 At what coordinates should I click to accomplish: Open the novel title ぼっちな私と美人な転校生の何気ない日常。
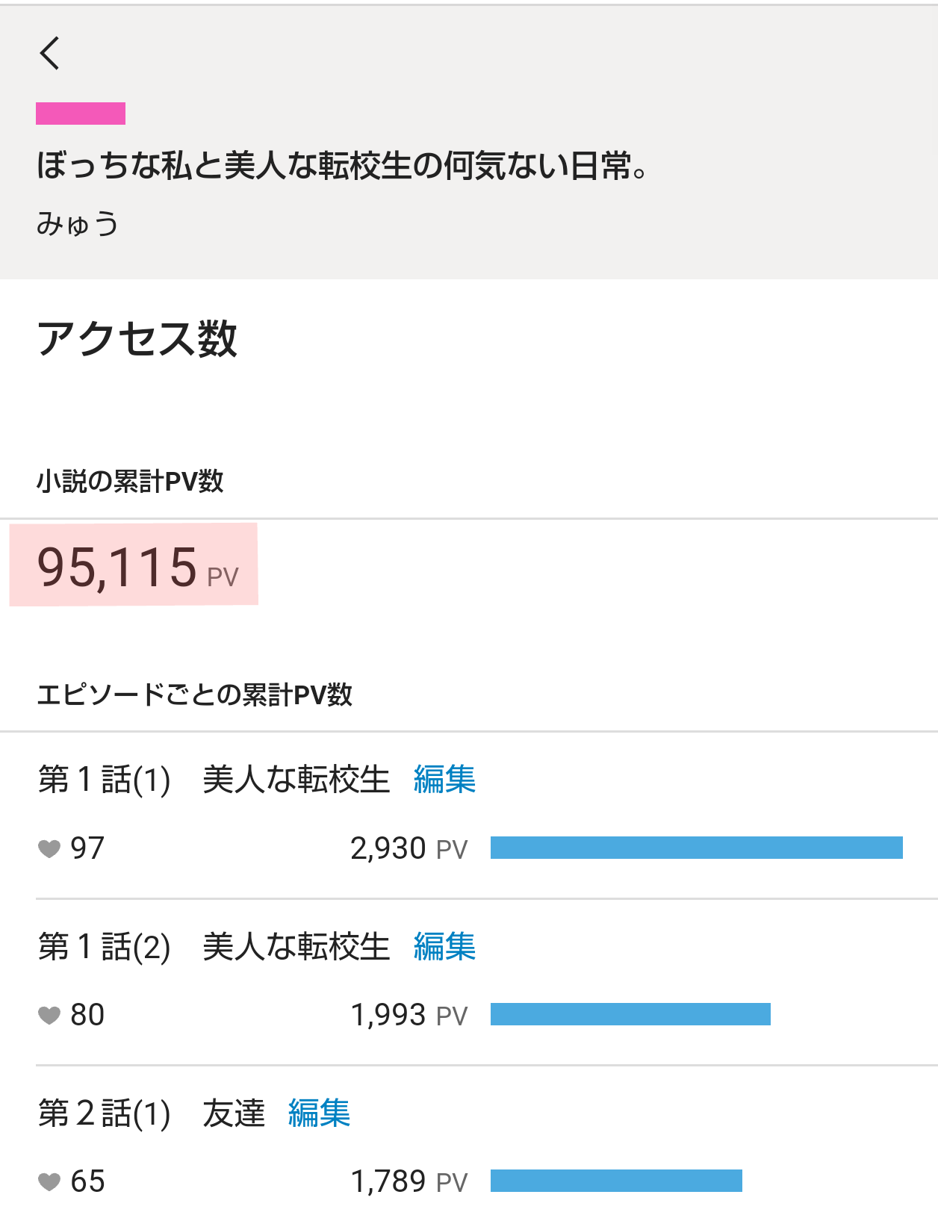tap(341, 166)
